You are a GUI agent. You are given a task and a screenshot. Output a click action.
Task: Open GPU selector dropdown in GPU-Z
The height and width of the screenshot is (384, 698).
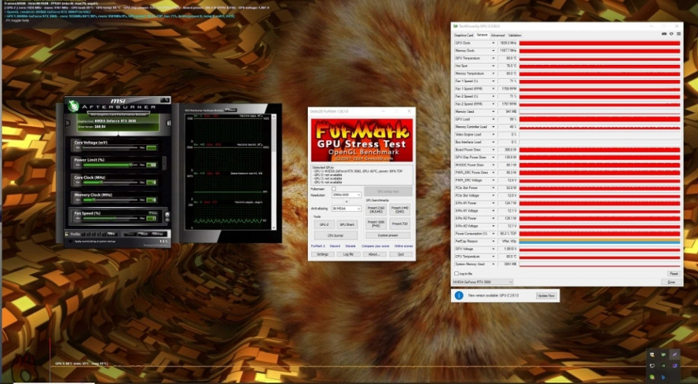coord(482,282)
